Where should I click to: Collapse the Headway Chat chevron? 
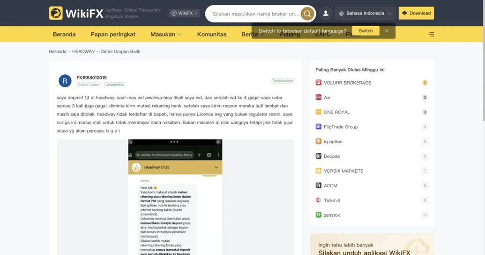pos(216,167)
